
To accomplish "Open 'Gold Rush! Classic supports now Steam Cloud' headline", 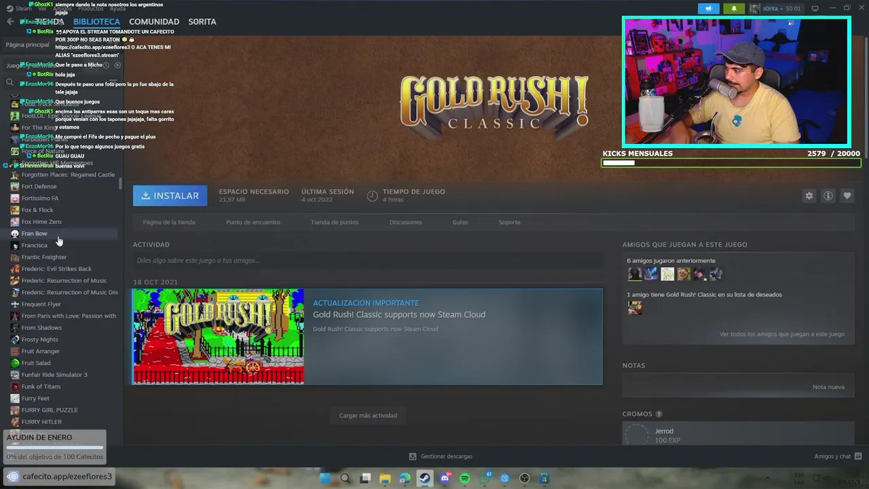I will (x=399, y=314).
